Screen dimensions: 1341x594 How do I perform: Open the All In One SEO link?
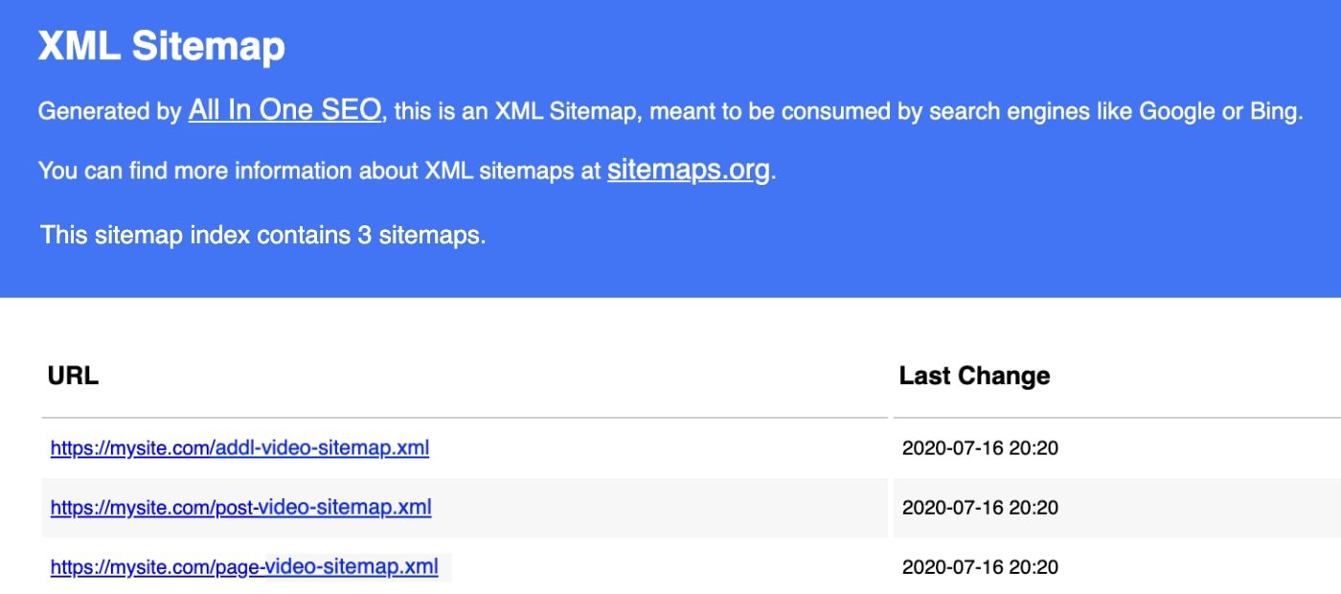tap(284, 110)
